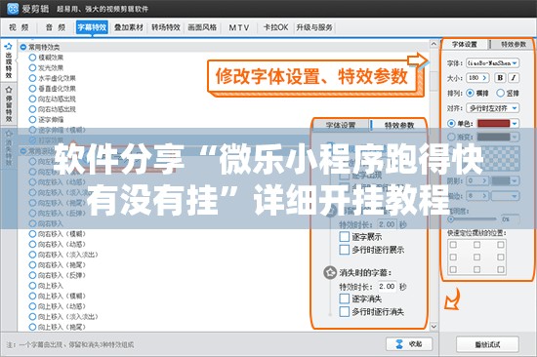Select 横排 arrangement radio
This screenshot has width=537, height=357.
471,93
